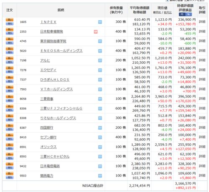Buy more 四国銀行 shares
209x192 pixels.
[x=10, y=126]
